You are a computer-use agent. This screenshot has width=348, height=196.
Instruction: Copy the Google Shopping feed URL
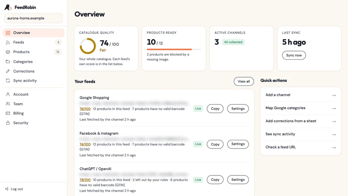coord(215,108)
